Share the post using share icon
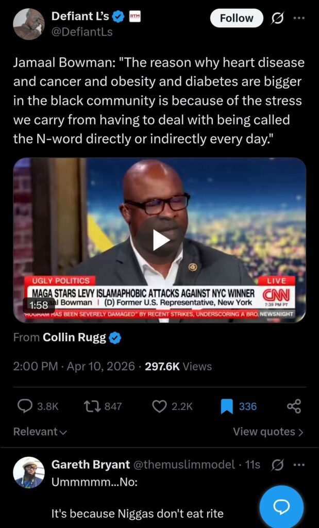This screenshot has height=528, width=319. pyautogui.click(x=294, y=407)
